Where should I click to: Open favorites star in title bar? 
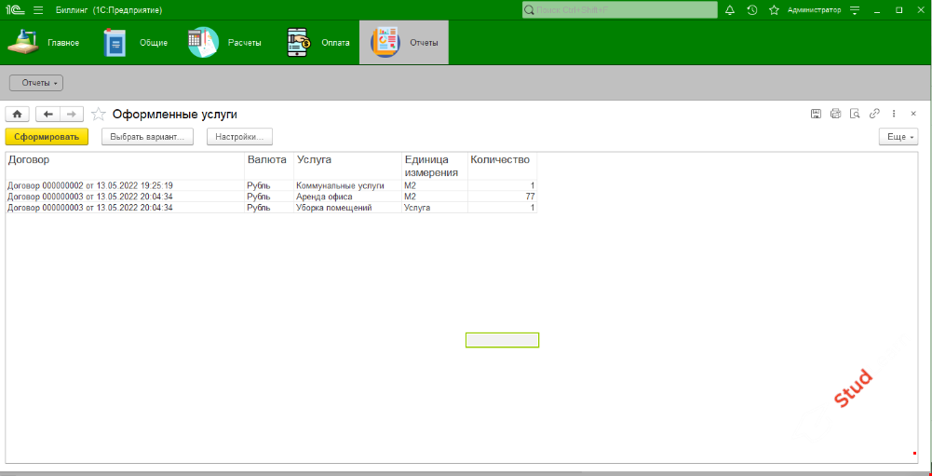(x=775, y=10)
